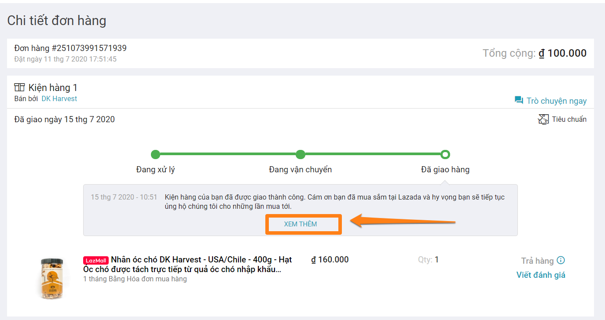This screenshot has width=605, height=320.
Task: Click the product jar thumbnail
Action: point(53,277)
